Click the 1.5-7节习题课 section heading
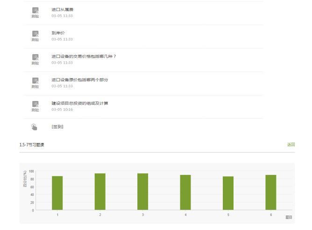The height and width of the screenshot is (230, 312). 32,145
